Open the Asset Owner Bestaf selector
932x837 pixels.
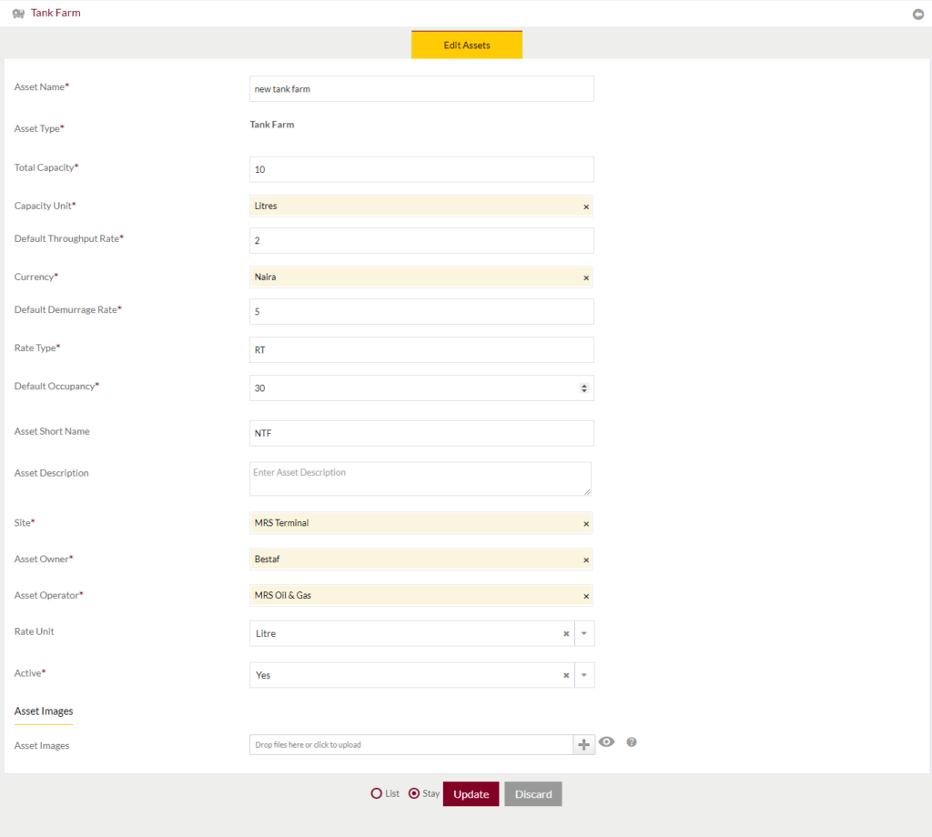[x=420, y=559]
